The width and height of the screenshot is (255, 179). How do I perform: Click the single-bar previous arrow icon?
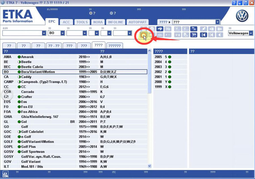pyautogui.click(x=211, y=35)
